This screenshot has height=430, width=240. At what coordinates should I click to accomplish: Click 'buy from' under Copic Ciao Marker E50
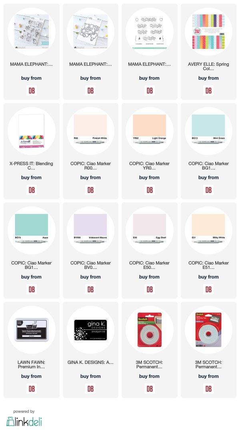(x=150, y=277)
